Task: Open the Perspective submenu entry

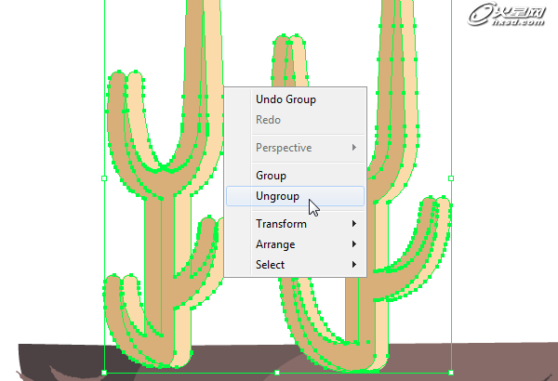Action: (x=295, y=147)
